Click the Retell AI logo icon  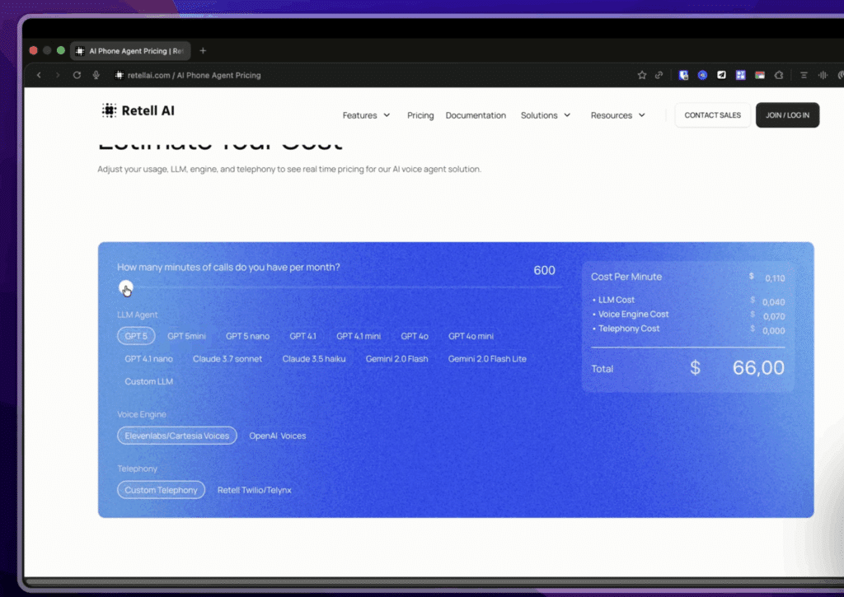click(107, 110)
